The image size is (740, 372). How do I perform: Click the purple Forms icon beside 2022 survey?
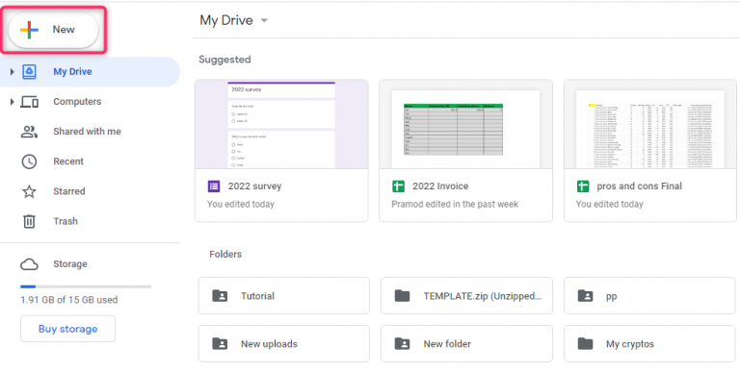click(x=214, y=186)
